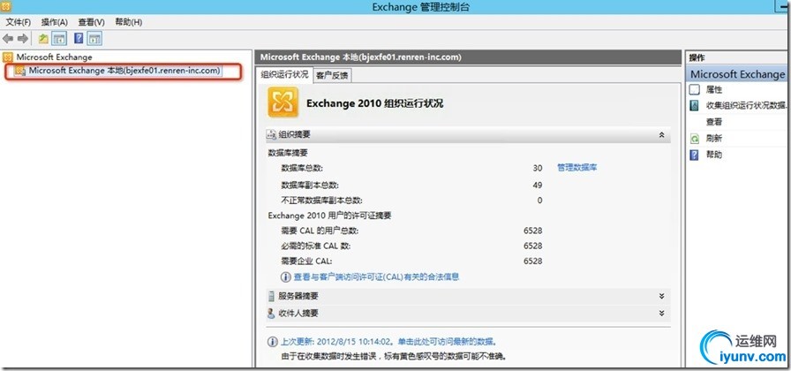This screenshot has height=371, width=791.
Task: Click the 数据库摘要 heading
Action: coord(288,152)
